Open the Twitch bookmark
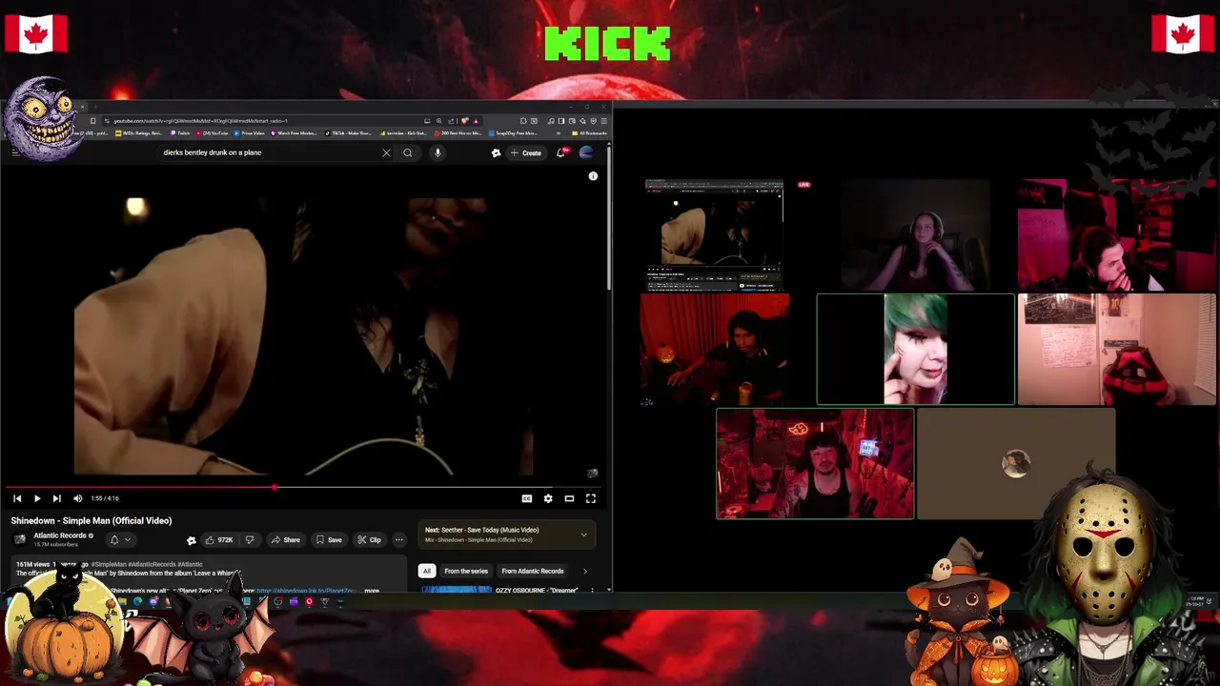 [180, 133]
